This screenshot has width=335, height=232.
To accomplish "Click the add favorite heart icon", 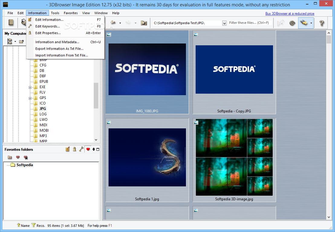I will (18, 157).
